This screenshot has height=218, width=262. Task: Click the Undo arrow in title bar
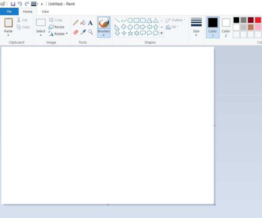pyautogui.click(x=20, y=4)
